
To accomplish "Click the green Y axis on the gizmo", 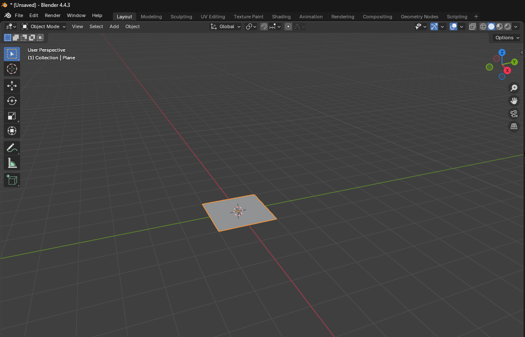I will coord(514,62).
